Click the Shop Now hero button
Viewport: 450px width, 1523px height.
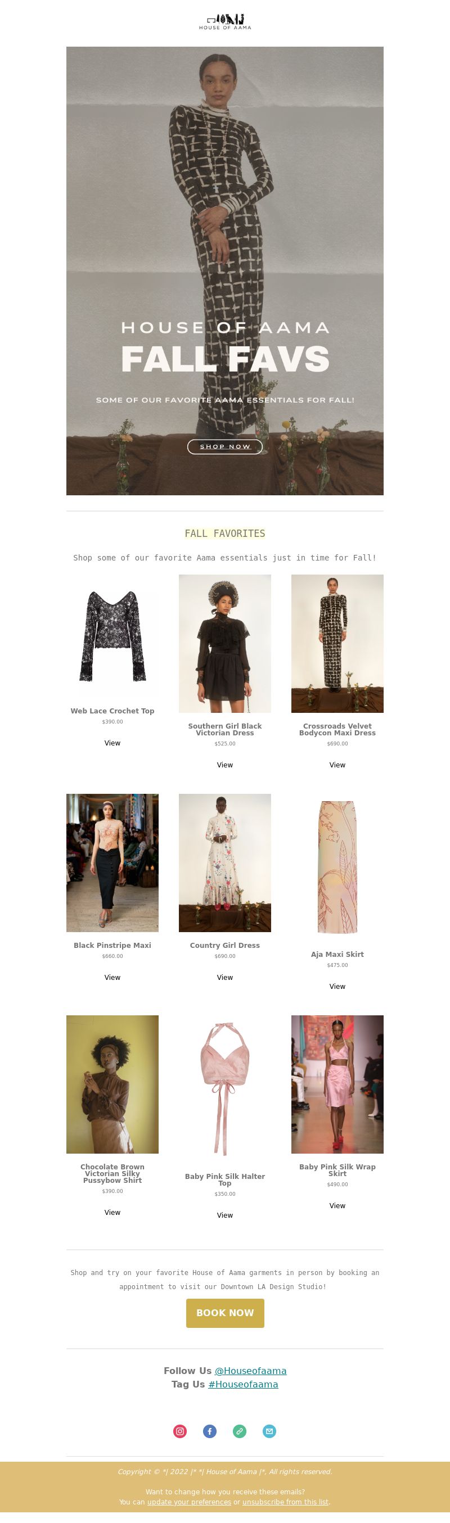224,446
